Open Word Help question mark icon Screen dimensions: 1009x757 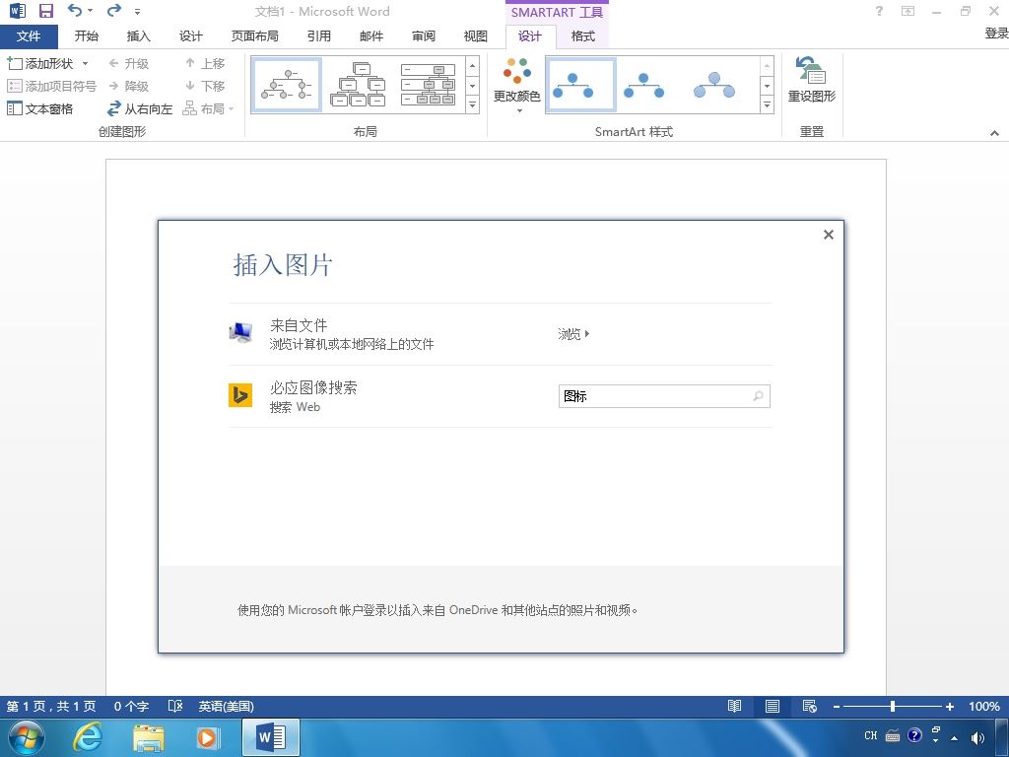tap(879, 10)
